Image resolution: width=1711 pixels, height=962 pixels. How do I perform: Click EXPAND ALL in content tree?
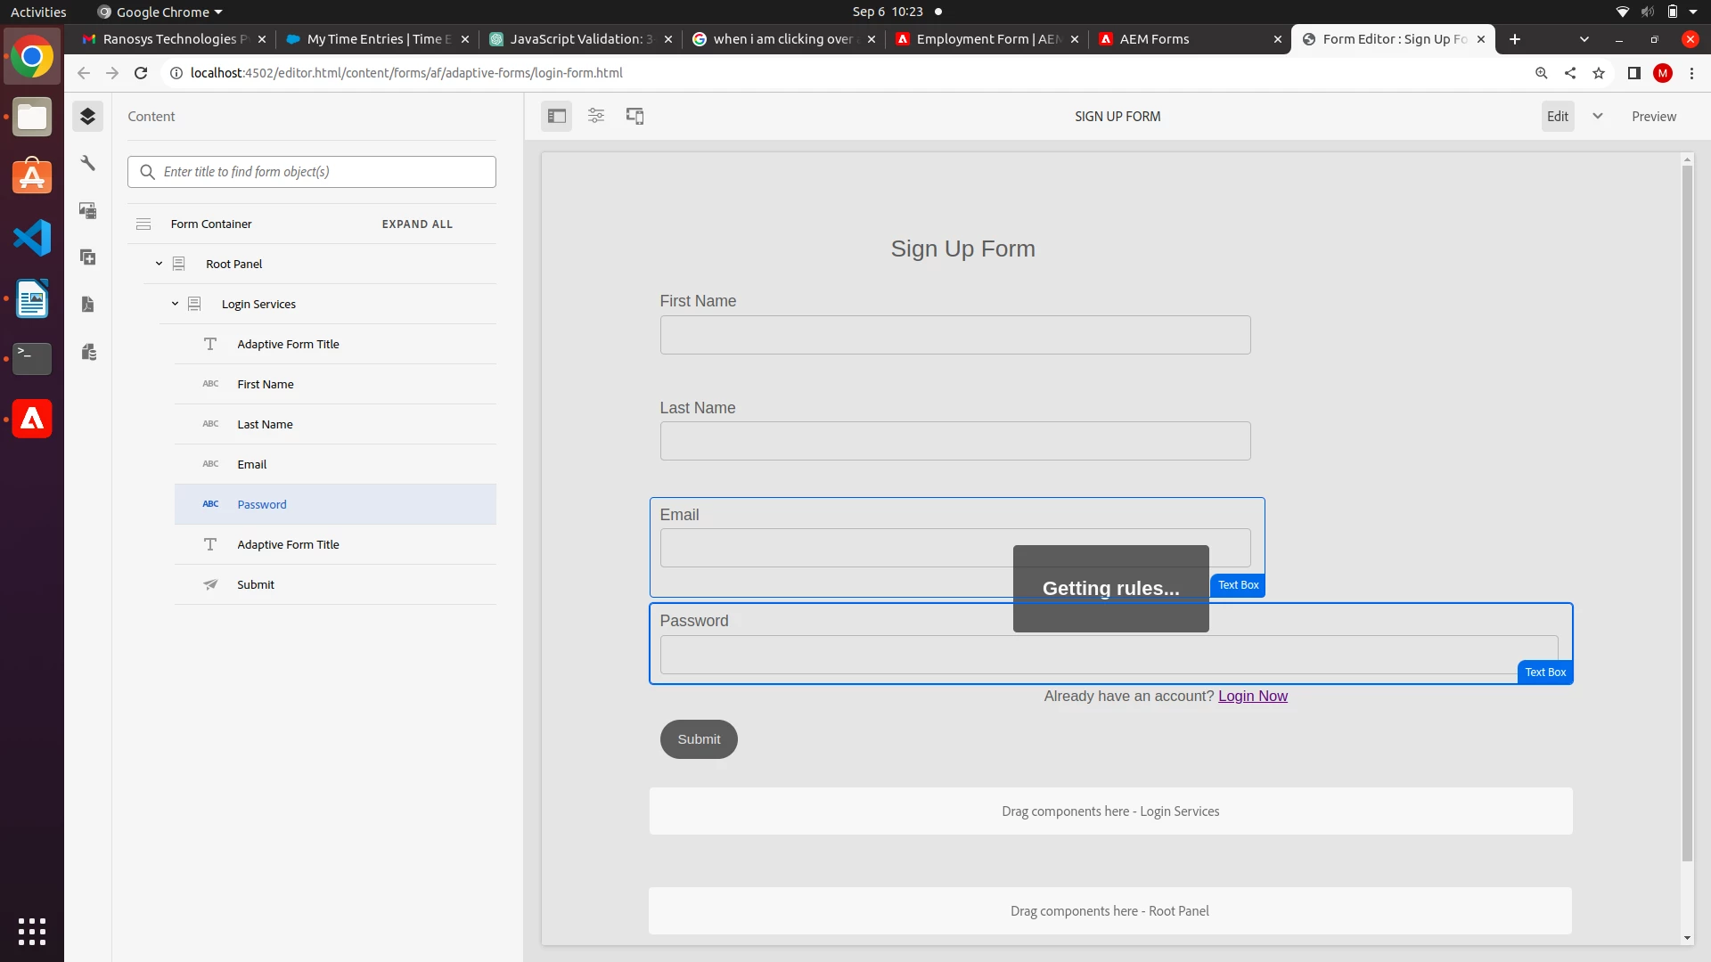coord(417,224)
